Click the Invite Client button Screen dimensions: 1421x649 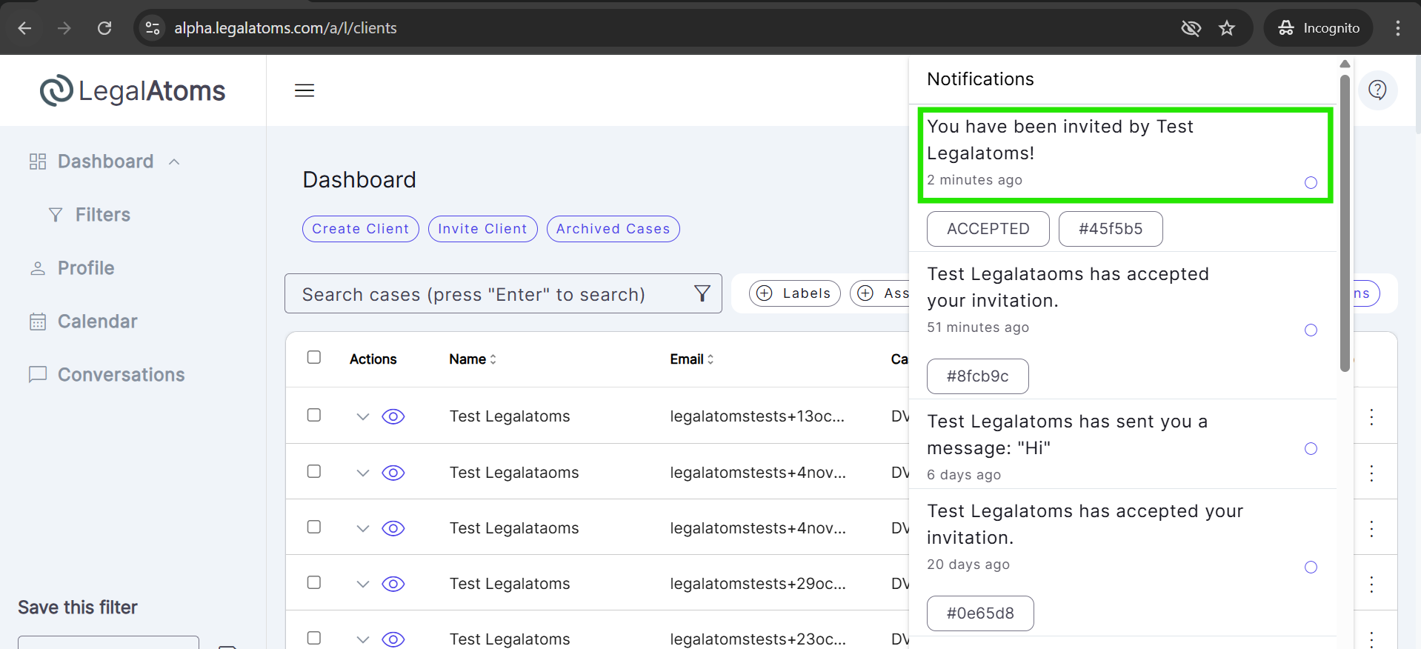[x=482, y=229]
